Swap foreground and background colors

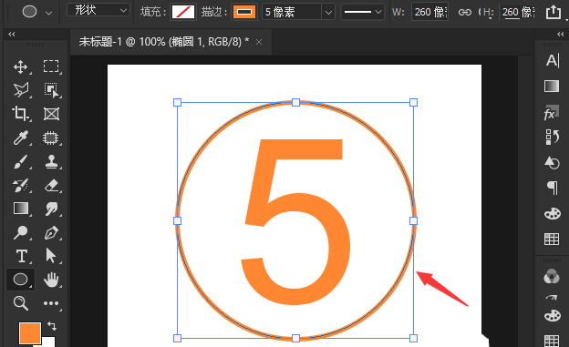pos(52,326)
